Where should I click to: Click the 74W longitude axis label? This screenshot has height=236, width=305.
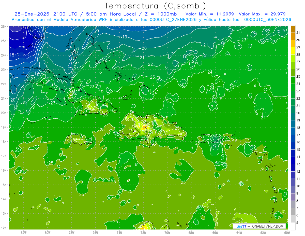coord(119,232)
